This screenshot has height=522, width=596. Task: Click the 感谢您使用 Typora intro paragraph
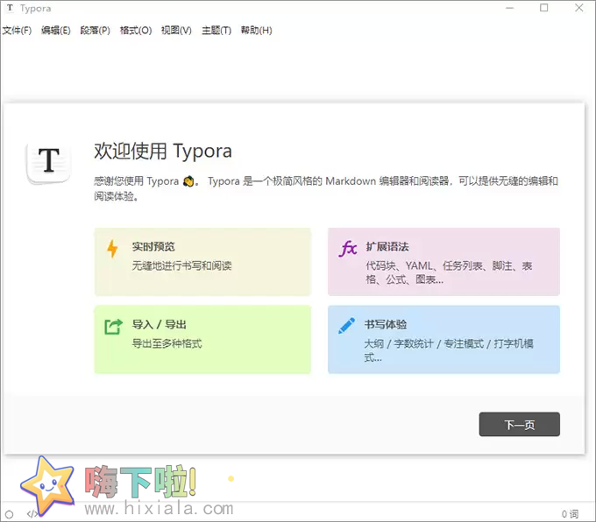point(326,188)
